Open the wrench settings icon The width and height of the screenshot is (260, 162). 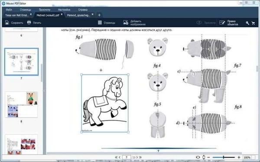247,23
